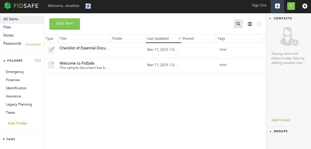Viewport: 311px width, 149px height.
Task: Open the Insurance folder
Action: (x=14, y=96)
